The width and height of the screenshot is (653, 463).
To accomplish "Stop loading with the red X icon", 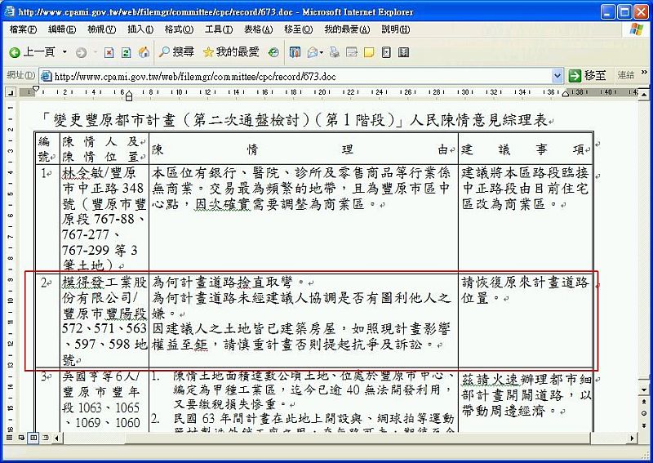I will point(109,52).
